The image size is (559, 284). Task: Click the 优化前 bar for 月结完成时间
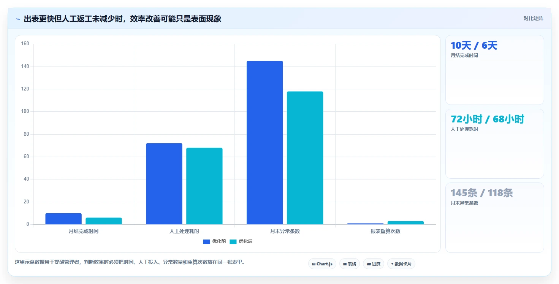click(63, 219)
